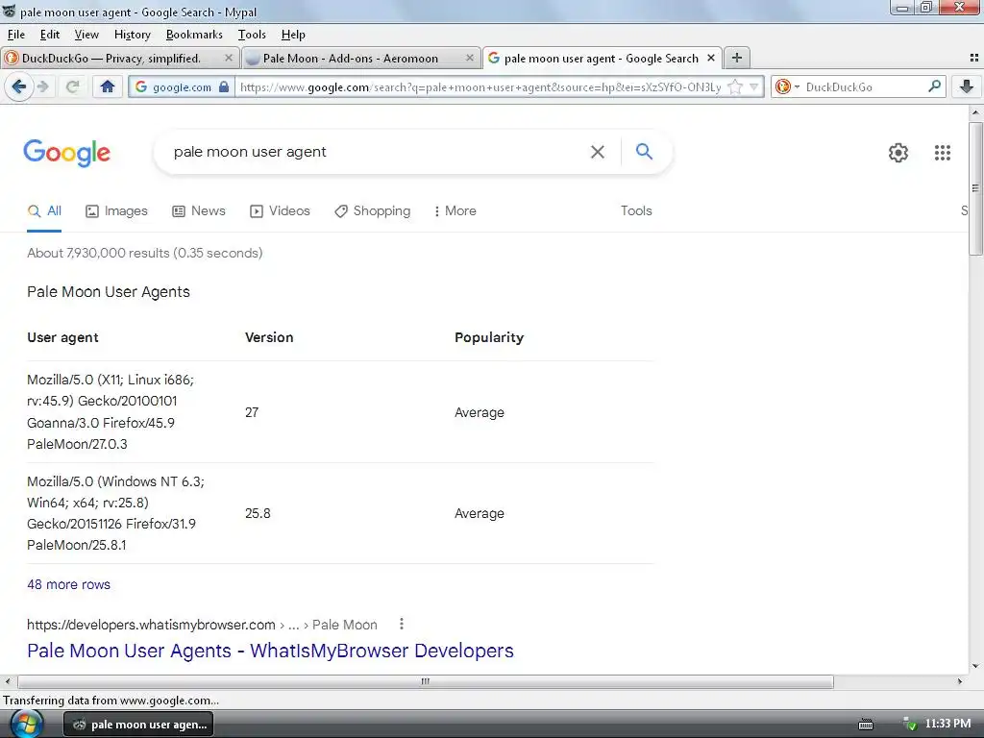
Task: Open the Google apps grid
Action: click(x=942, y=153)
